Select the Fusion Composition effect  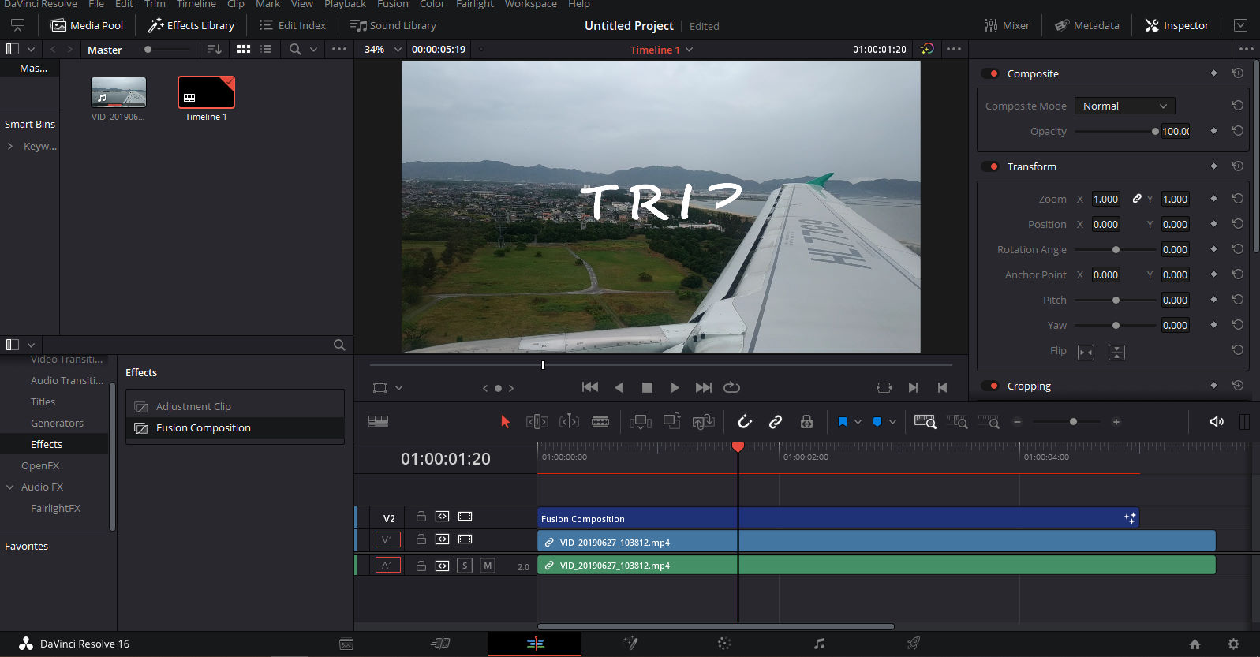(x=235, y=427)
